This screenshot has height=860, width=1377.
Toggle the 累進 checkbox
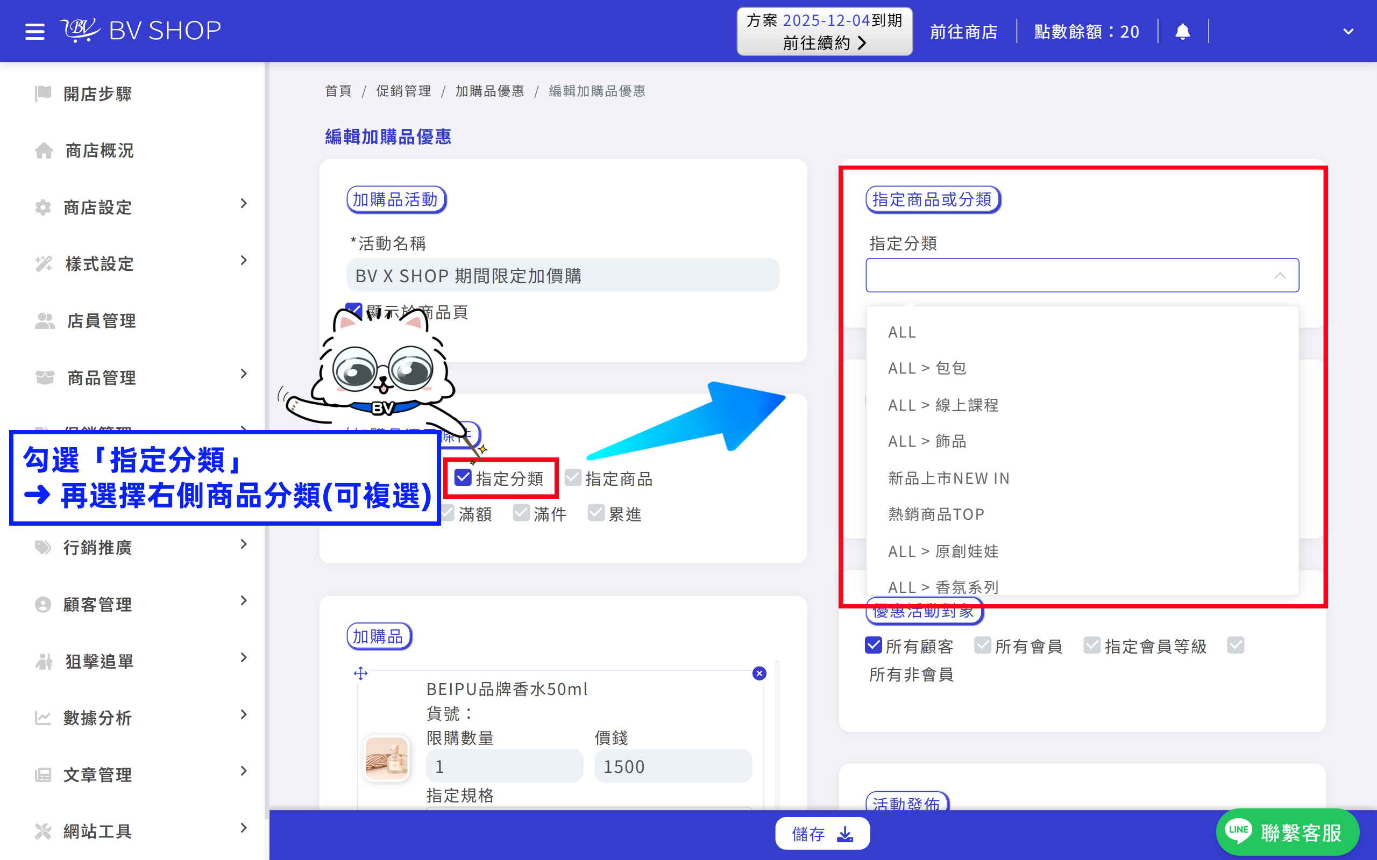coord(596,513)
